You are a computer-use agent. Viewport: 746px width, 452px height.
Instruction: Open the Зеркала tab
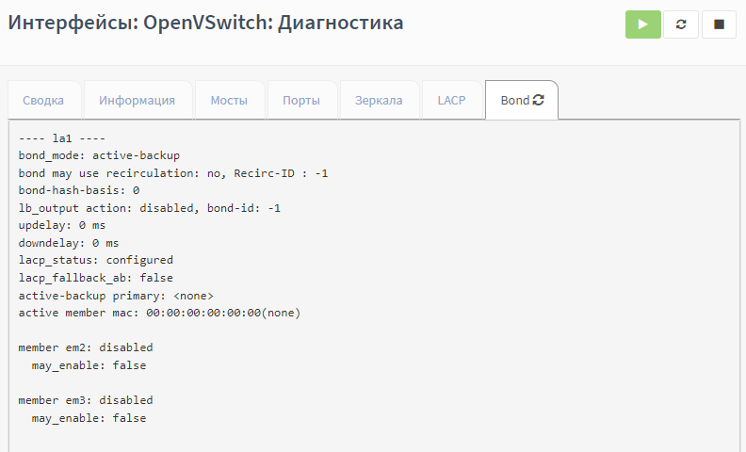pyautogui.click(x=379, y=101)
